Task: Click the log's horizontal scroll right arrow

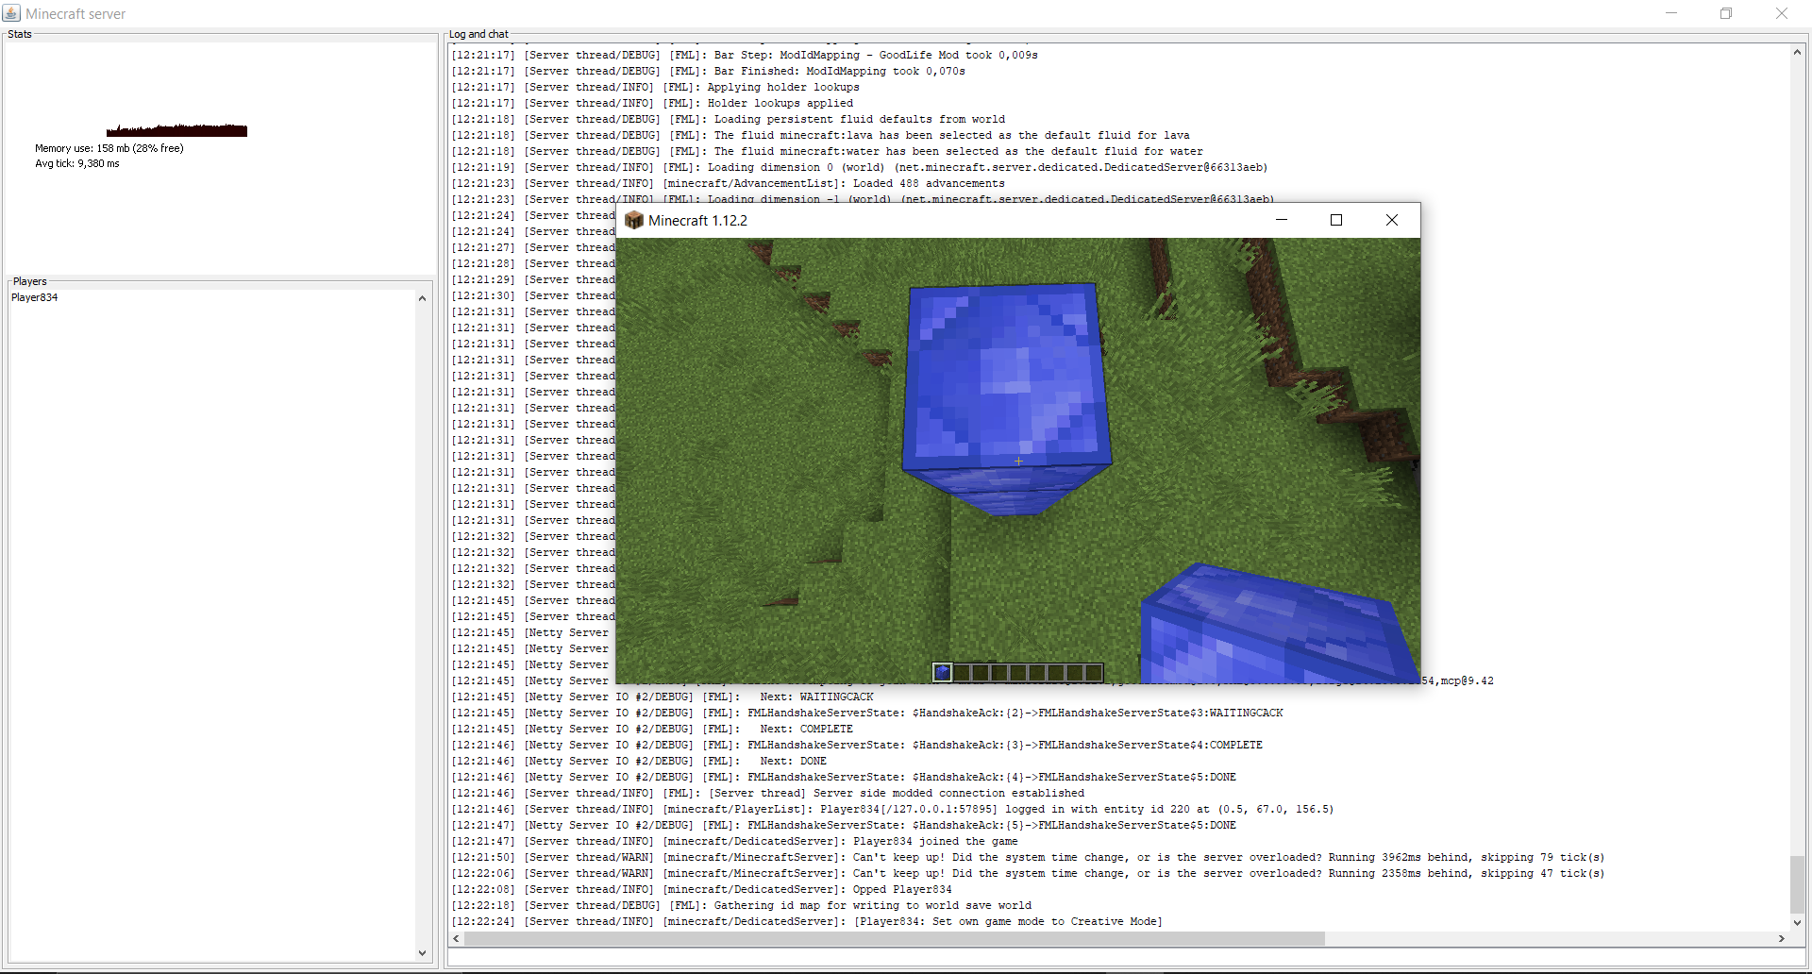Action: click(x=1781, y=939)
